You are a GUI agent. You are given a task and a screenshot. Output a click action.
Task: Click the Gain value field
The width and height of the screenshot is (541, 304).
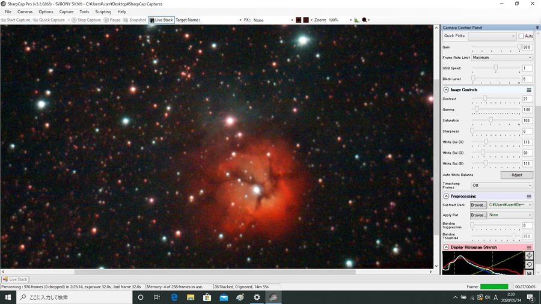[528, 47]
